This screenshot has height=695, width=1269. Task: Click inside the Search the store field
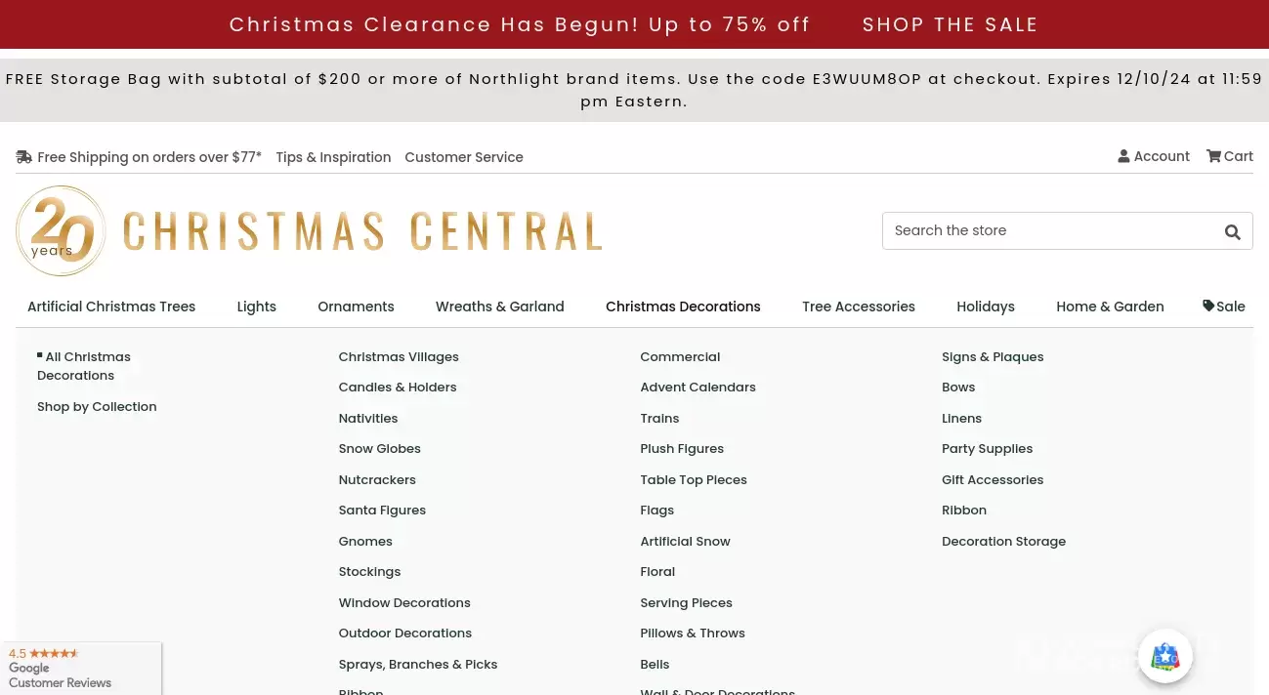pyautogui.click(x=1045, y=230)
